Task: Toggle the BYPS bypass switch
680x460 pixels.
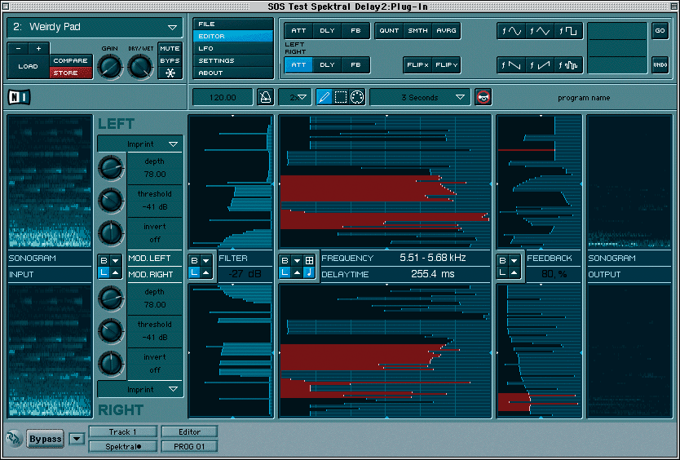Action: coord(170,60)
